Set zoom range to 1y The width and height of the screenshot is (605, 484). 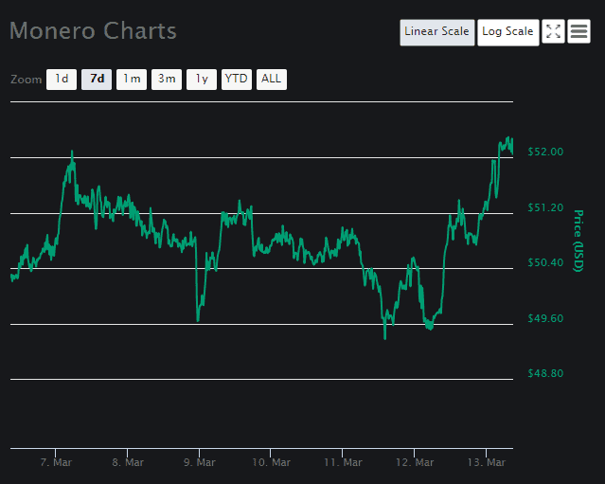202,80
